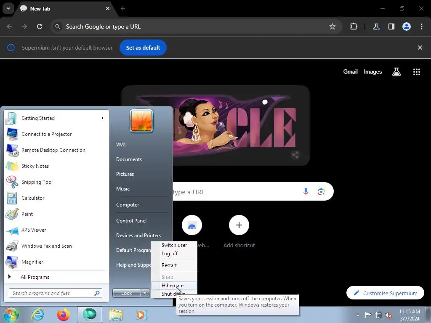Click the muted volume tray icon

(388, 315)
